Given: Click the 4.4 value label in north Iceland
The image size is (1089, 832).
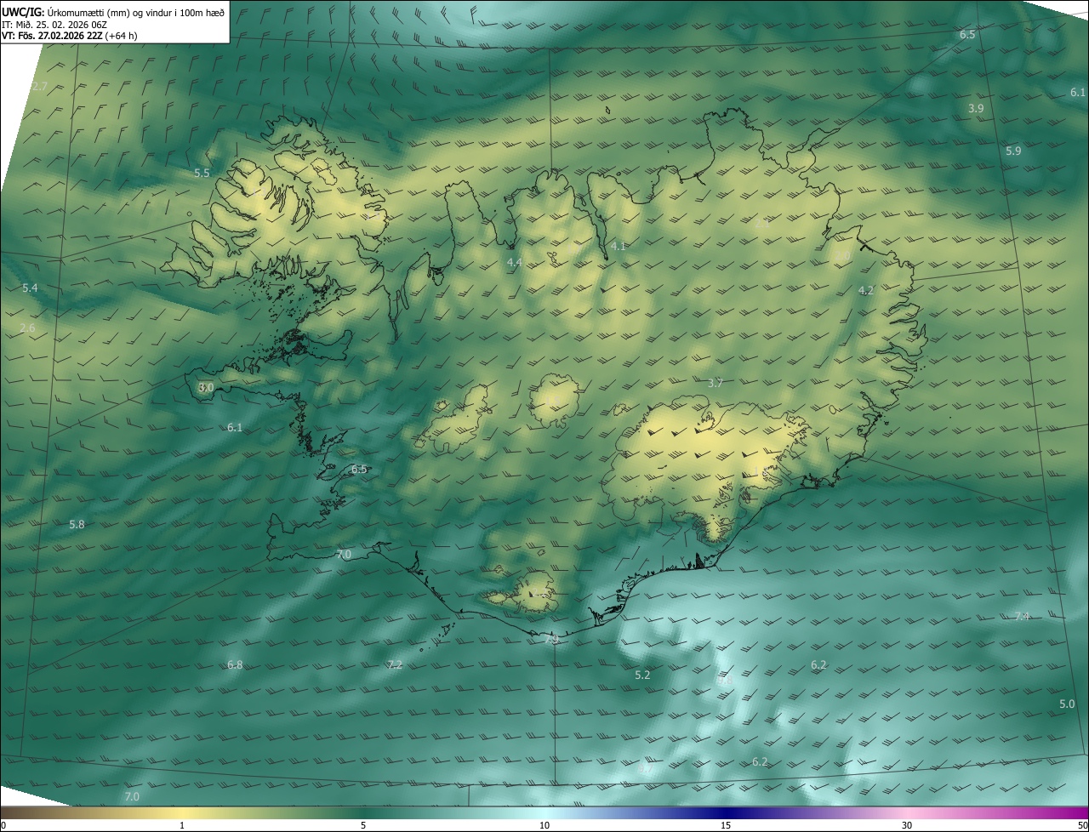Looking at the screenshot, I should coord(514,263).
